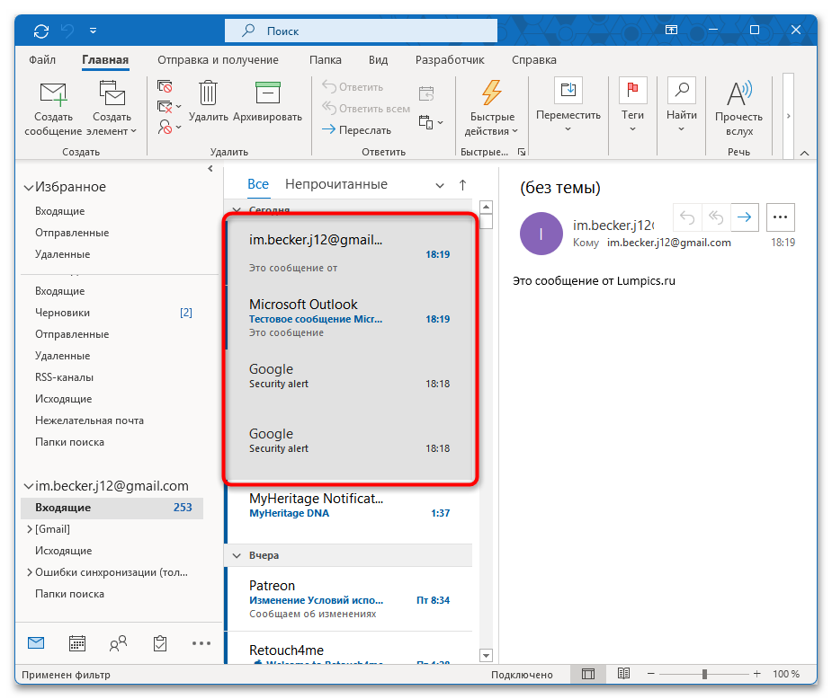Click the Прочесть вслух read aloud icon
Image resolution: width=832 pixels, height=699 pixels.
point(738,93)
